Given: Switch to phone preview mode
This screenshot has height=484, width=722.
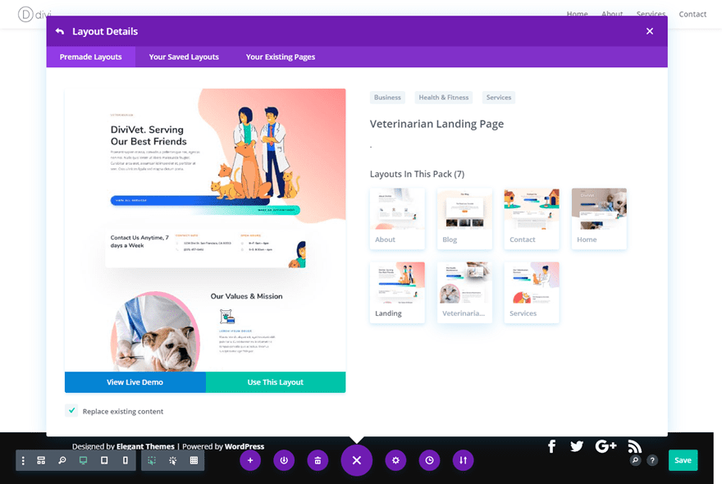Looking at the screenshot, I should [x=125, y=460].
